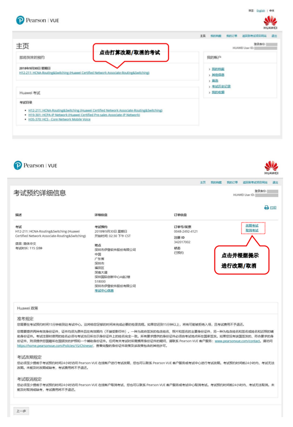293x427 pixels.
Task: Open the 考试中心信息 test center link
Action: pos(104,291)
